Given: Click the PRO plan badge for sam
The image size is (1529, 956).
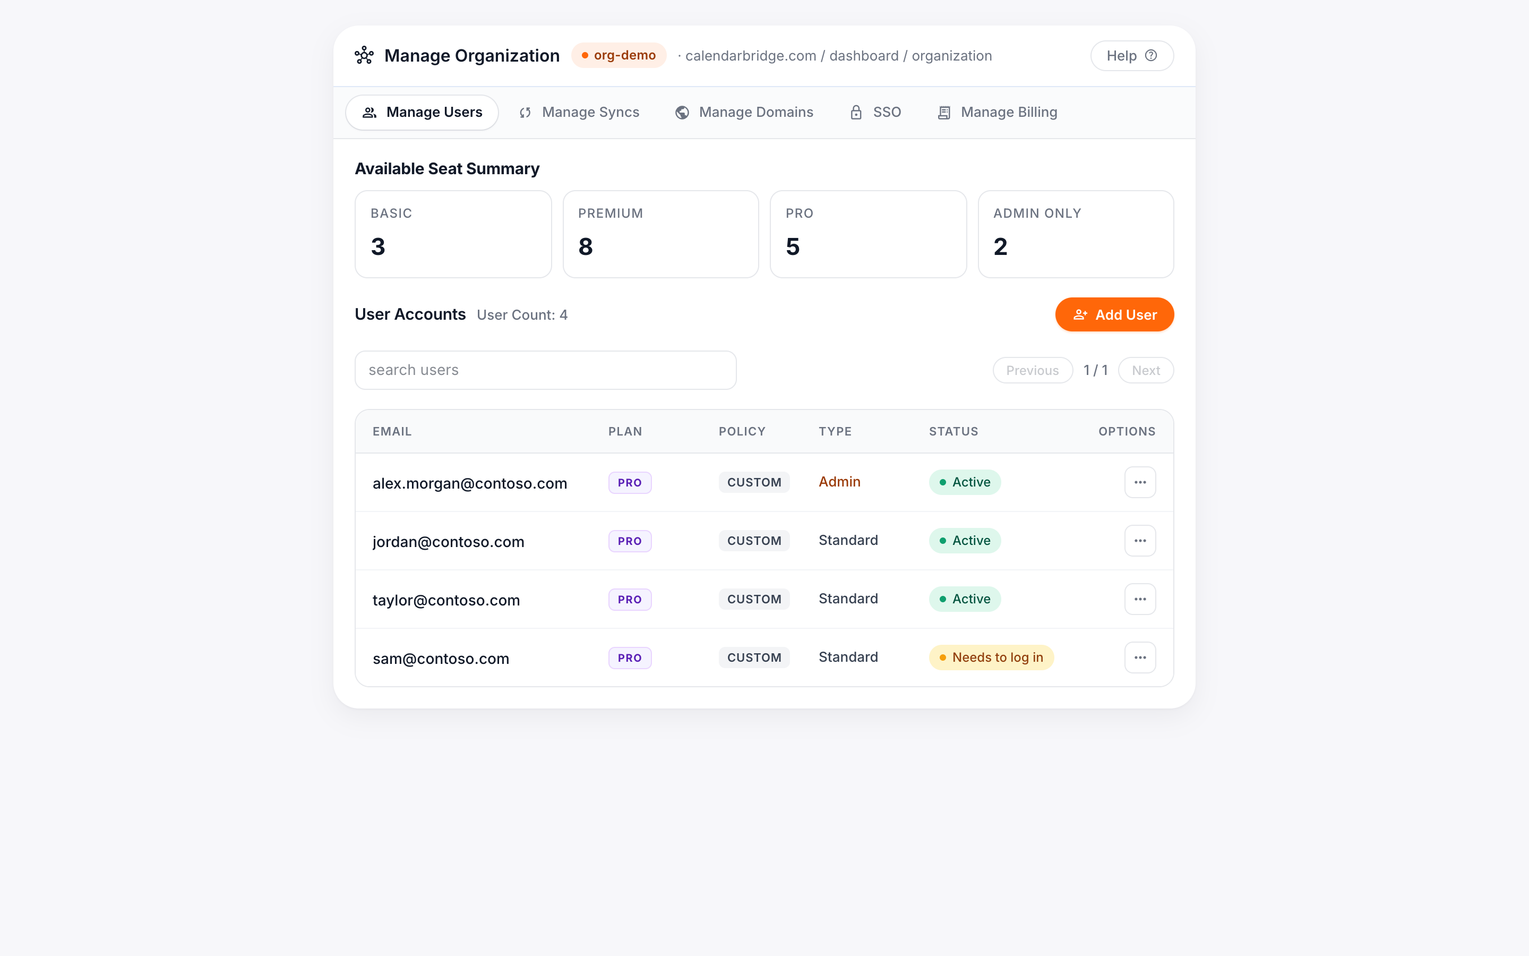Looking at the screenshot, I should (x=629, y=658).
